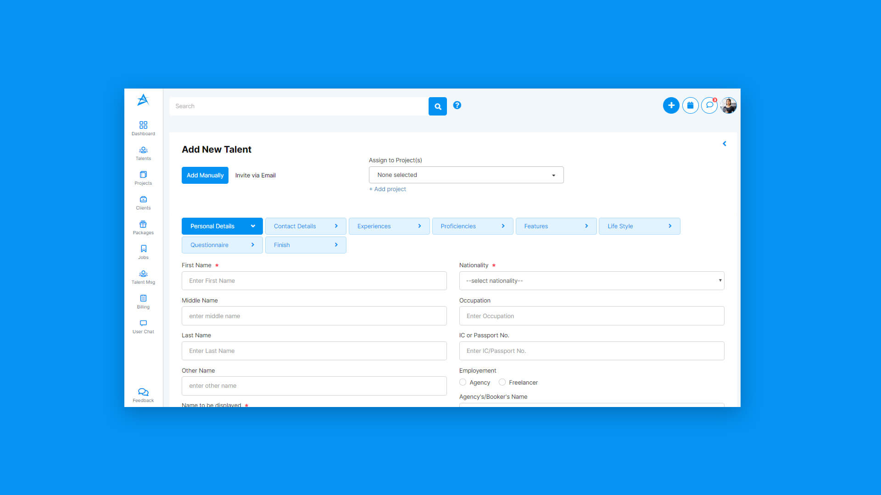Open the select nationality dropdown

pyautogui.click(x=591, y=280)
